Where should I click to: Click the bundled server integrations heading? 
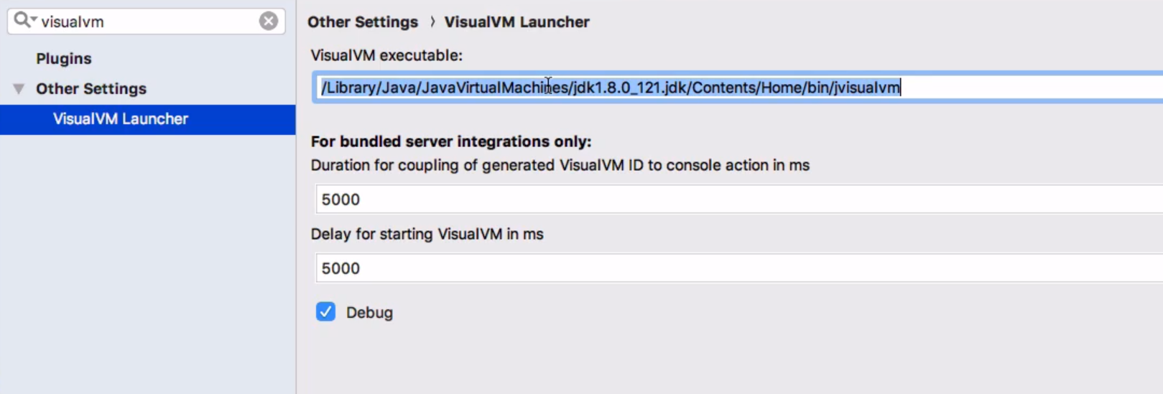tap(450, 142)
